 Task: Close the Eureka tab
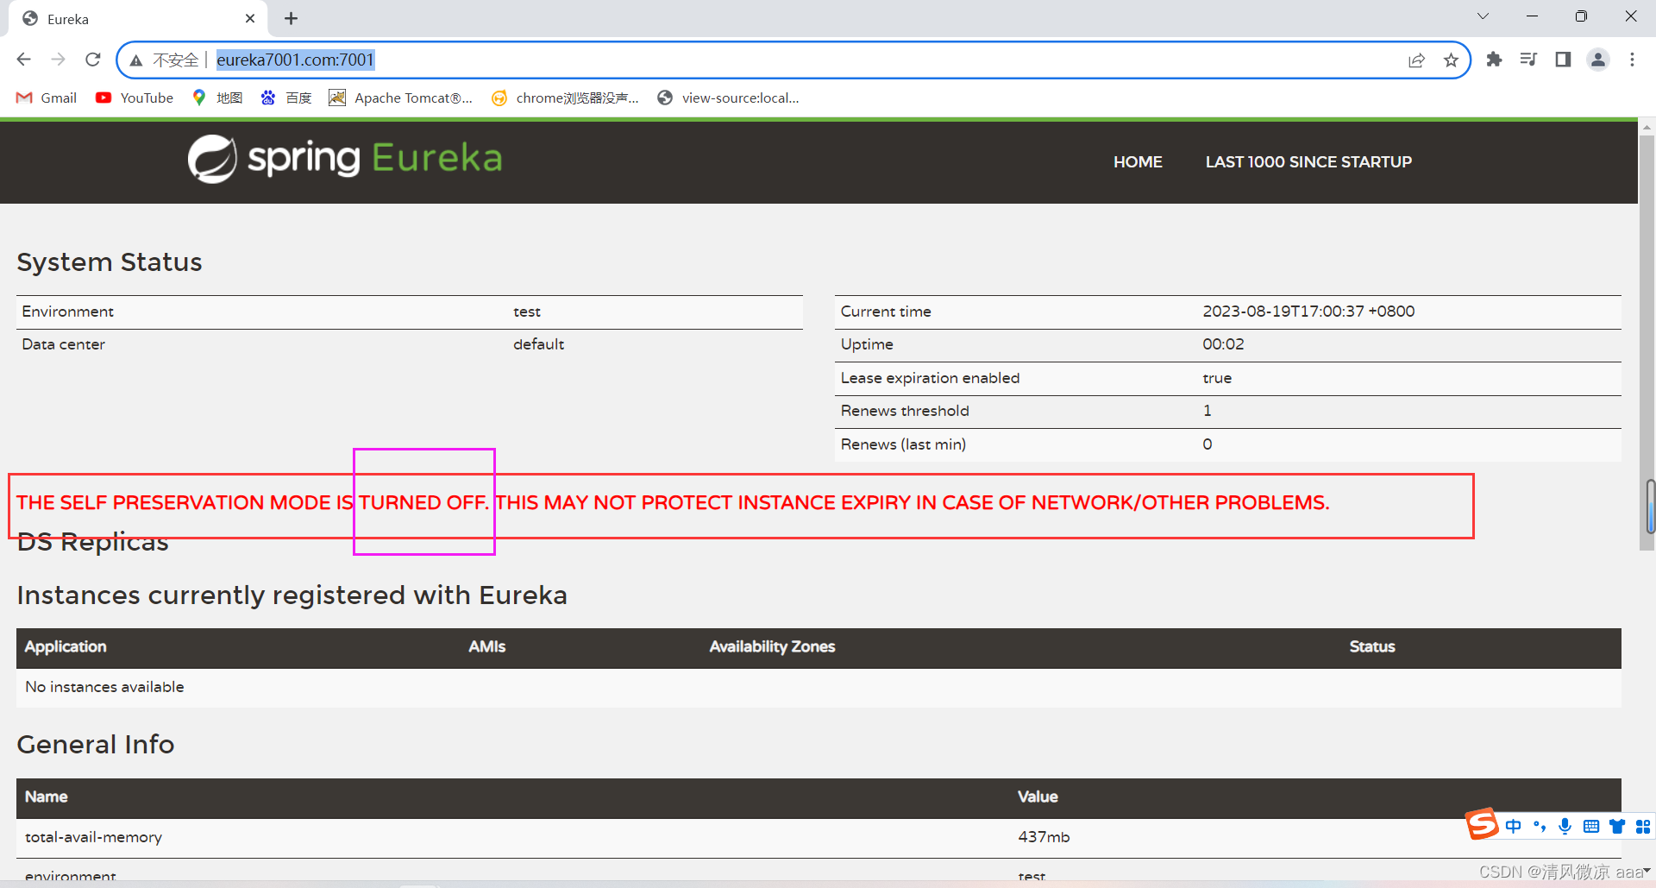click(250, 18)
